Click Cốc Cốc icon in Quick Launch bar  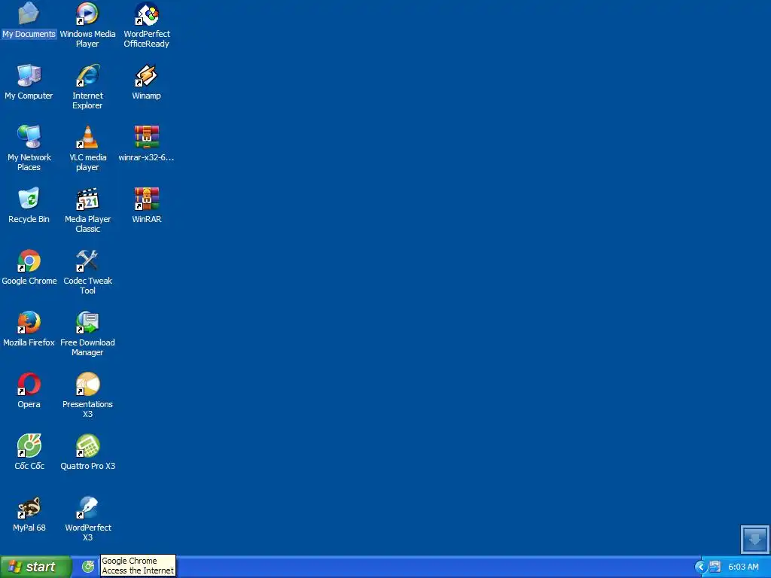coord(88,567)
